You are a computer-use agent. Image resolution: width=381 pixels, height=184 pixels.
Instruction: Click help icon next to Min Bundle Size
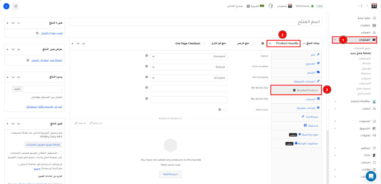(147, 88)
